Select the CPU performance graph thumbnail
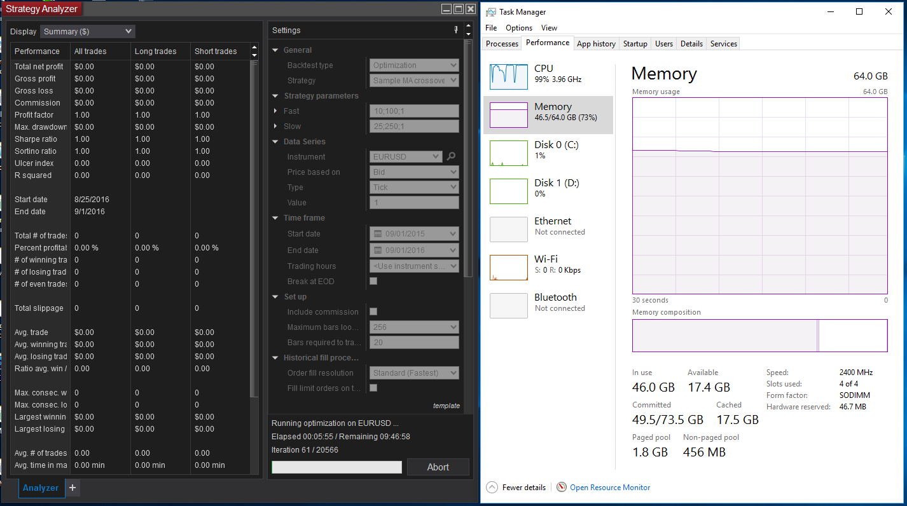The width and height of the screenshot is (907, 506). click(508, 76)
